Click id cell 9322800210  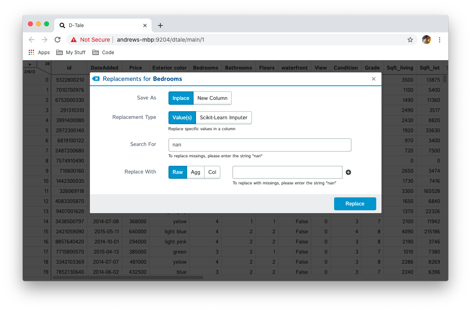click(x=70, y=80)
